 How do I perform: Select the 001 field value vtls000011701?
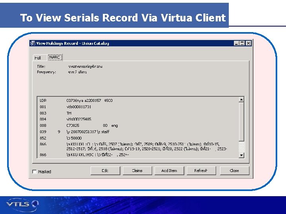tap(79, 107)
